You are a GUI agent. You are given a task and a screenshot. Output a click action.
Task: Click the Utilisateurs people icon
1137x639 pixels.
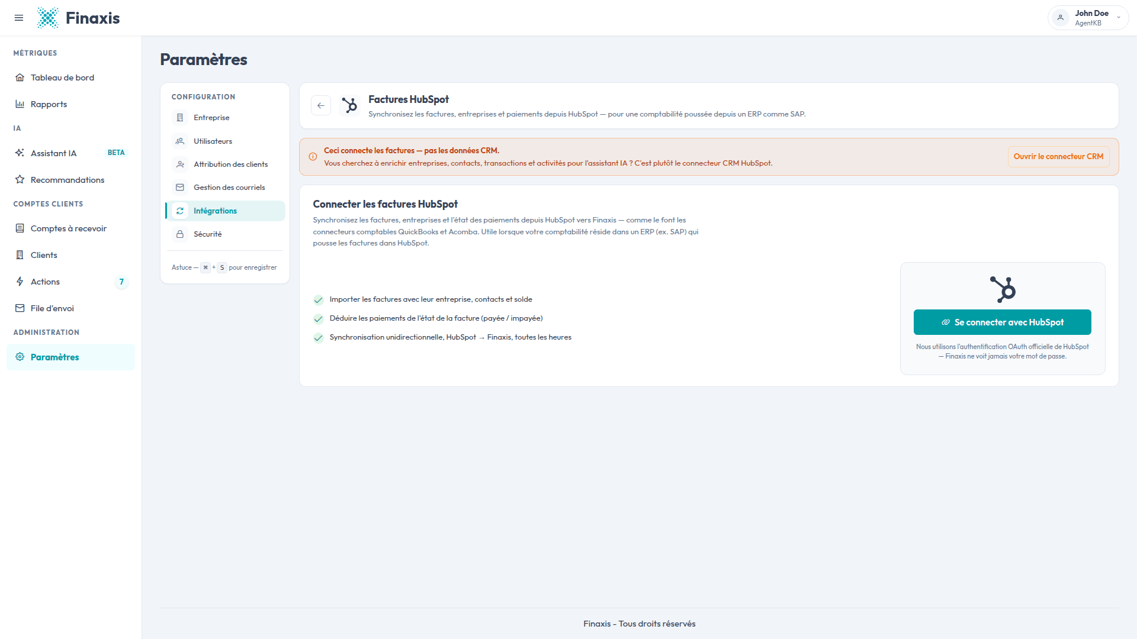180,141
